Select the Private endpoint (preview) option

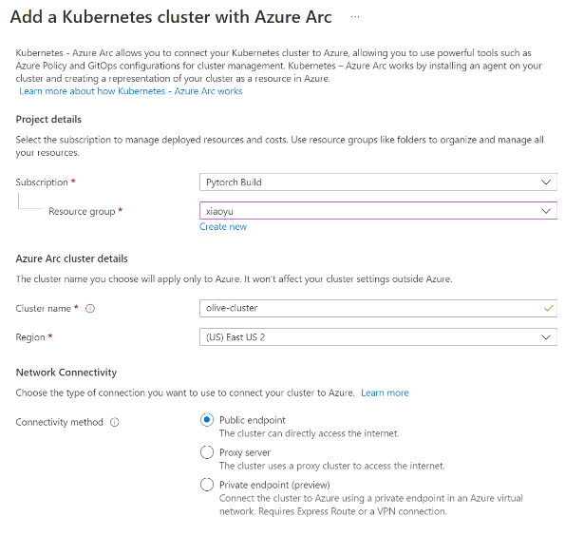[207, 485]
